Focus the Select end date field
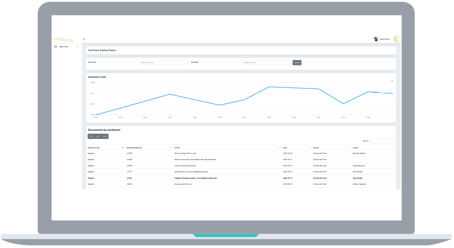 point(266,62)
